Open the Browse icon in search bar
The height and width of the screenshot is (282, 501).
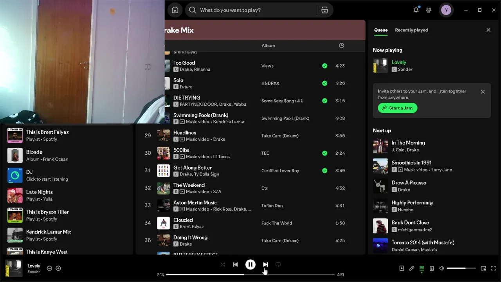(324, 10)
